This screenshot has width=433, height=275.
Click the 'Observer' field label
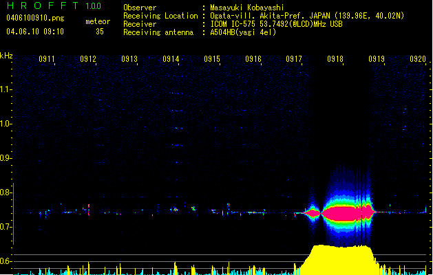pyautogui.click(x=140, y=8)
